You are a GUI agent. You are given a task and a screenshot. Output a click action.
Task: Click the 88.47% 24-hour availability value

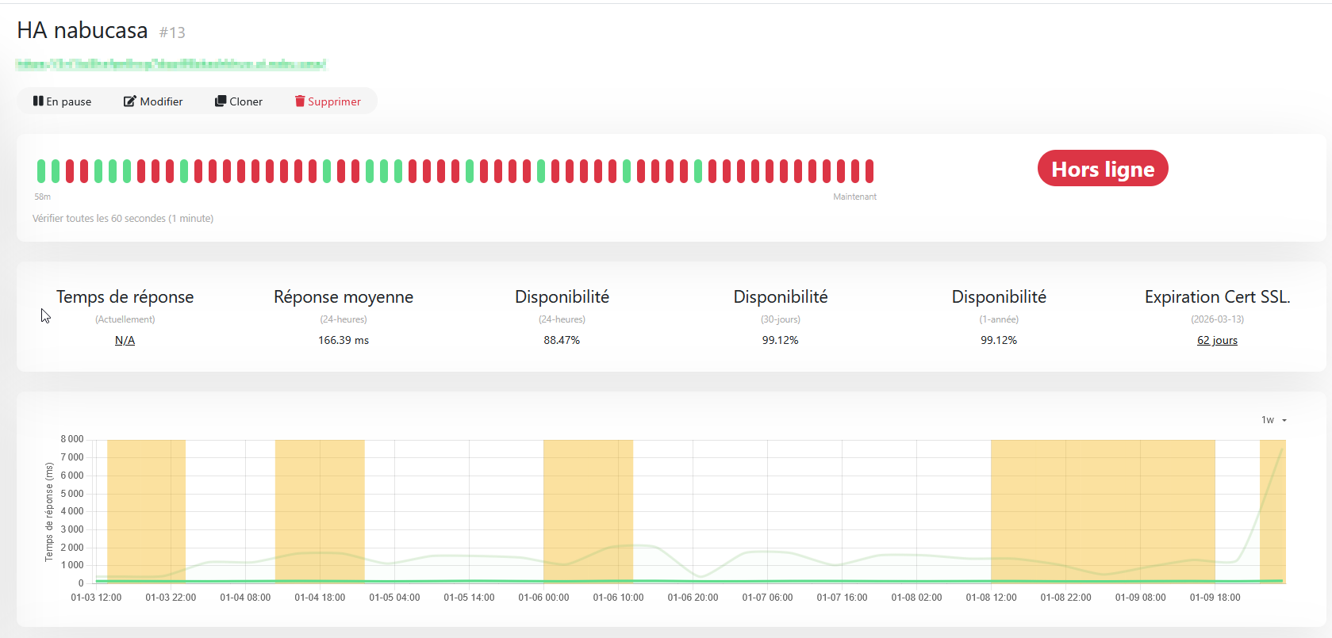562,340
